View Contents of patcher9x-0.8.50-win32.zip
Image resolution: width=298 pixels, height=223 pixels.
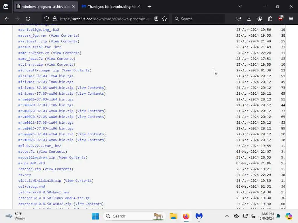(88, 204)
